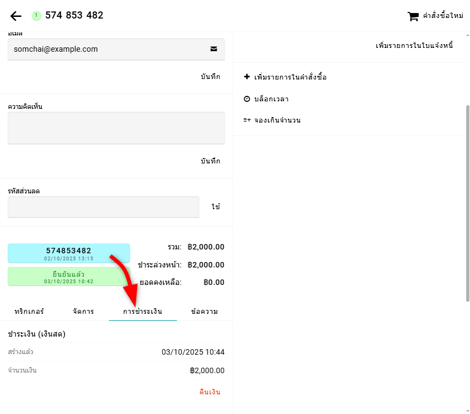
Task: Click the overbooking list-plus icon
Action: pyautogui.click(x=247, y=120)
